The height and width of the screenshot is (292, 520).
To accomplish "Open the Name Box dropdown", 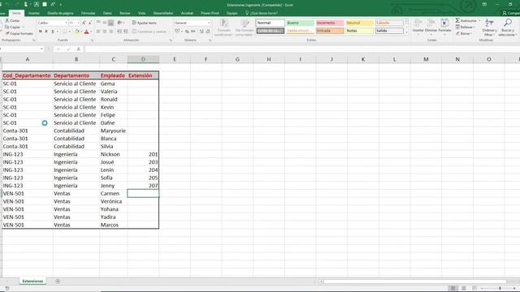I will click(x=41, y=49).
